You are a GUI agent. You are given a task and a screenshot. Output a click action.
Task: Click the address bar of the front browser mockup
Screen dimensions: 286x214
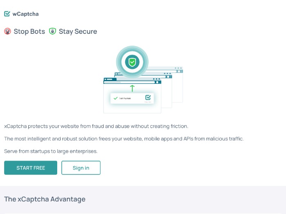[130, 82]
